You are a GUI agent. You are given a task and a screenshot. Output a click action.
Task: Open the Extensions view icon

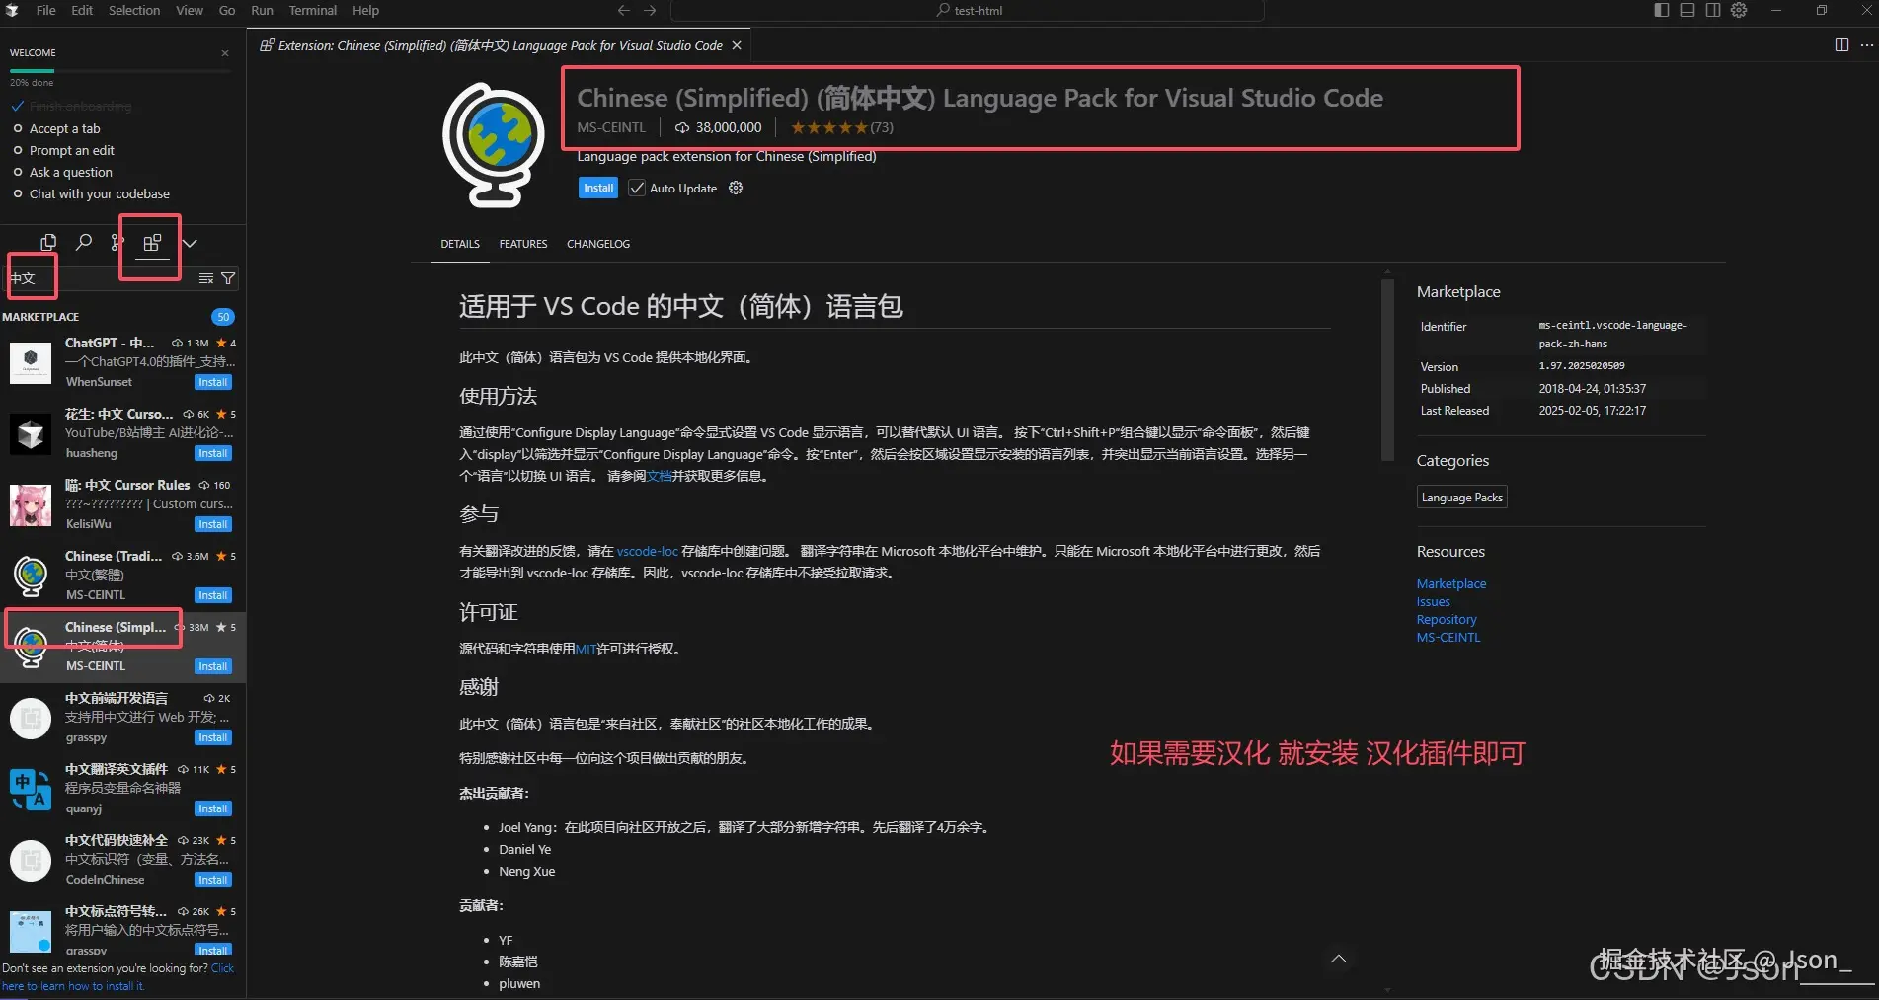pyautogui.click(x=152, y=243)
